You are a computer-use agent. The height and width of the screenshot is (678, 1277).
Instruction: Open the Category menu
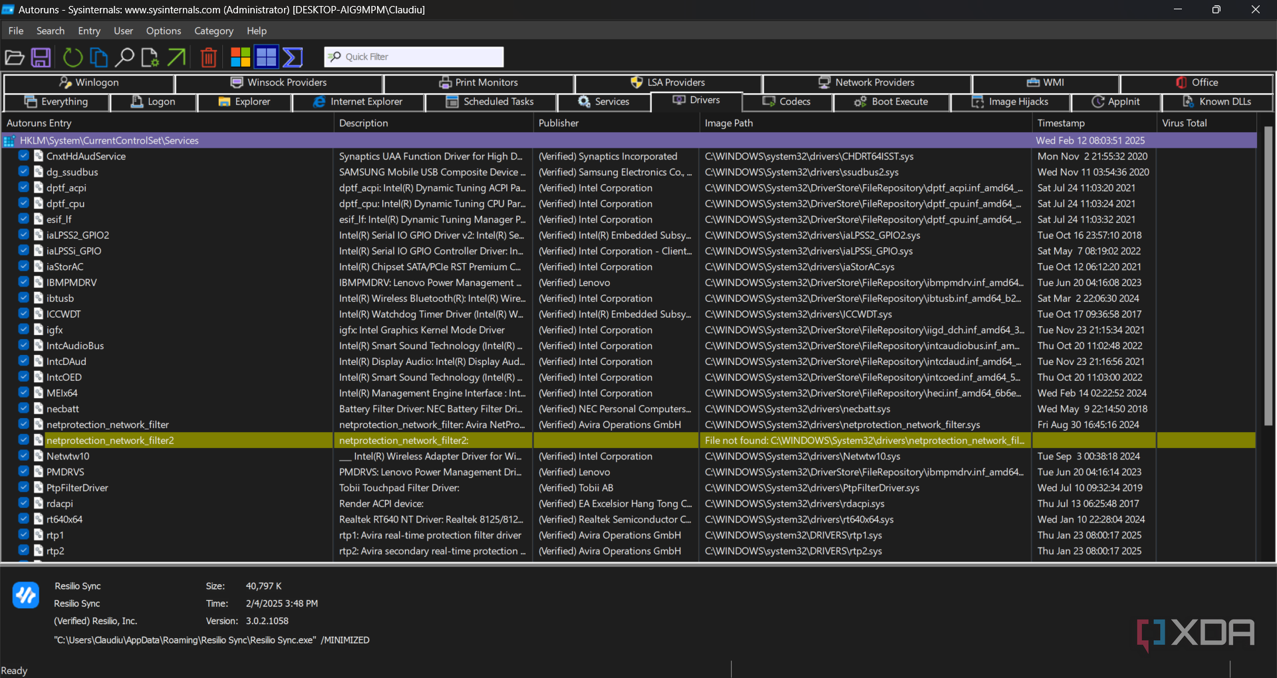click(x=213, y=31)
